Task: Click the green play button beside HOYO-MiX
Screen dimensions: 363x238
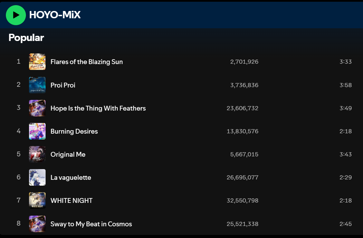Action: 16,15
